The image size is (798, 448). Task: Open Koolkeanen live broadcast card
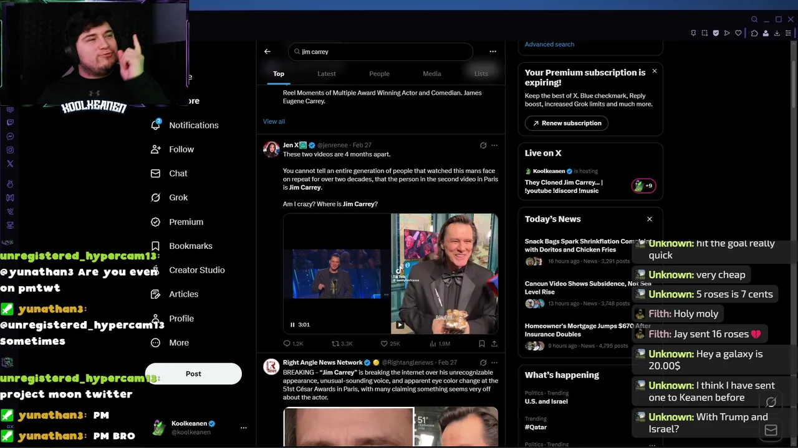pos(590,180)
